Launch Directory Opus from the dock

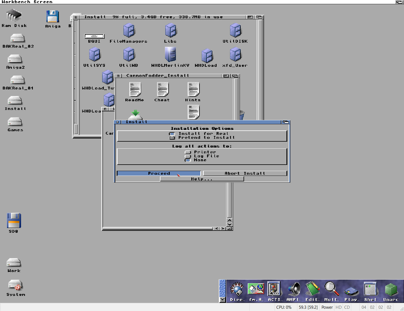(x=237, y=289)
